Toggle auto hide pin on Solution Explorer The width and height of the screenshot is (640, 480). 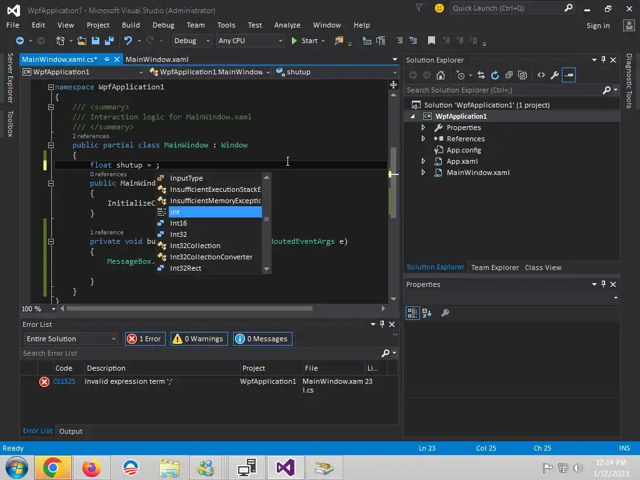tap(603, 59)
